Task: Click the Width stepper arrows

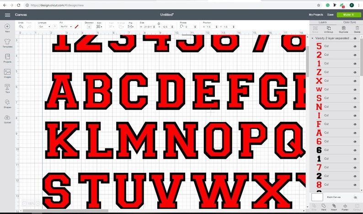Action: coord(154,27)
